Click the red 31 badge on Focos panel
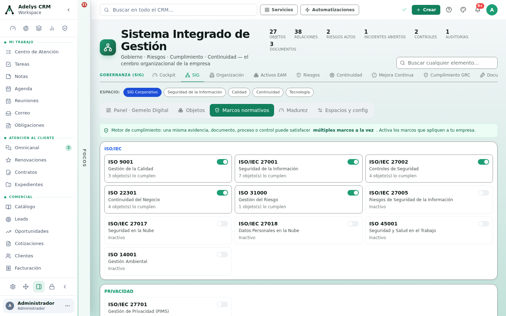This screenshot has height=316, width=506. [x=84, y=5]
